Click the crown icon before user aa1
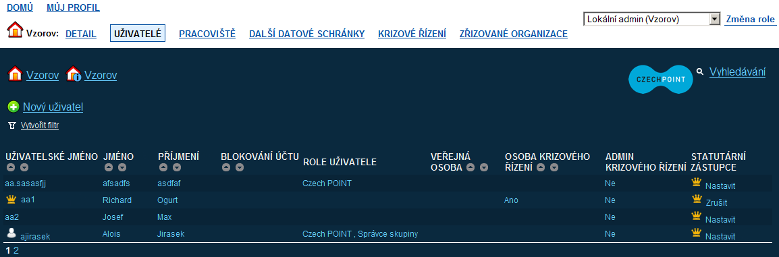Viewport: 779px width, 257px height. (x=11, y=200)
